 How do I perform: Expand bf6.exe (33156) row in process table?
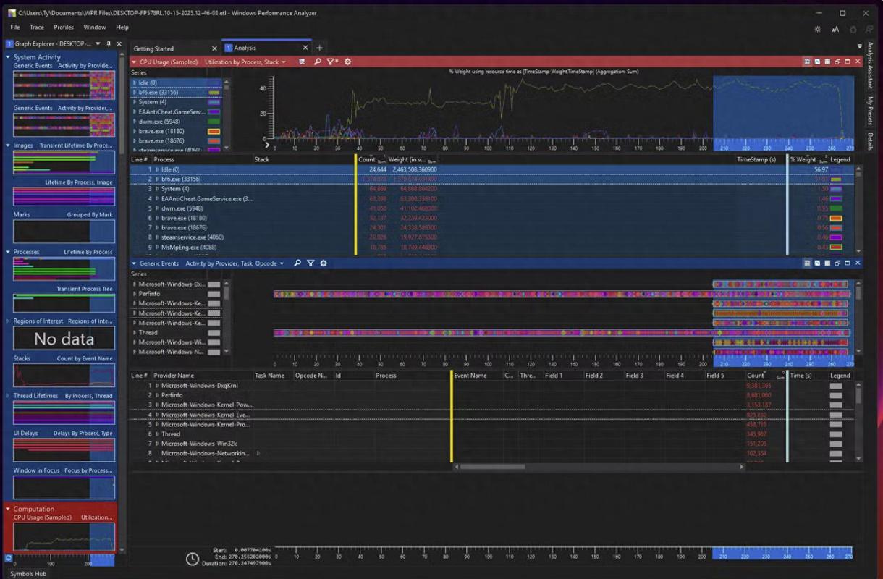tap(157, 179)
